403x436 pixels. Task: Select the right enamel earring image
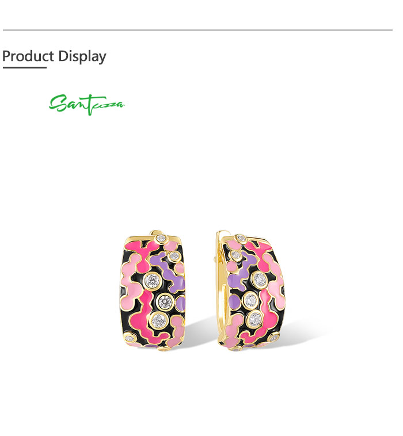[x=250, y=290]
